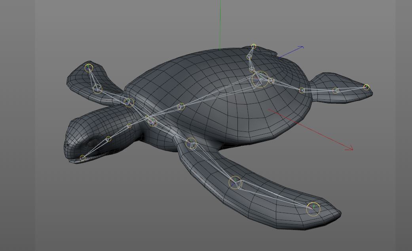Click the green vertical Y-axis line

220,24
